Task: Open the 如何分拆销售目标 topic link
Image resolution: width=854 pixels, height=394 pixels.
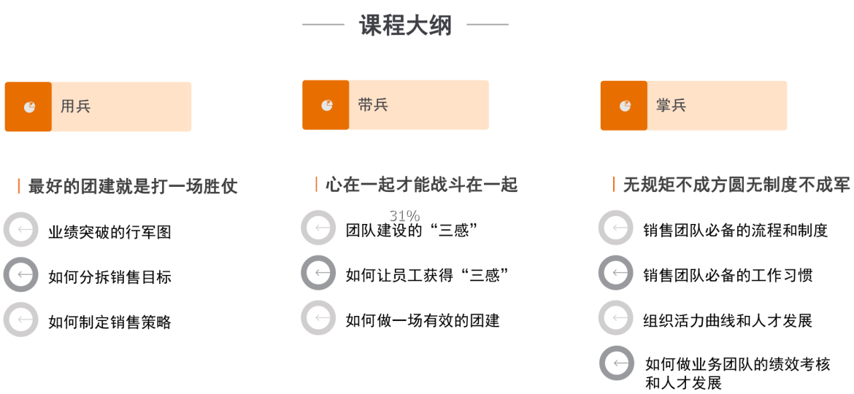Action: coord(109,277)
